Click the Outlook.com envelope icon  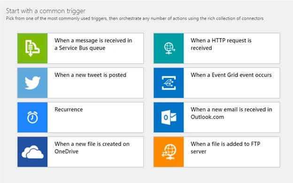(169, 117)
